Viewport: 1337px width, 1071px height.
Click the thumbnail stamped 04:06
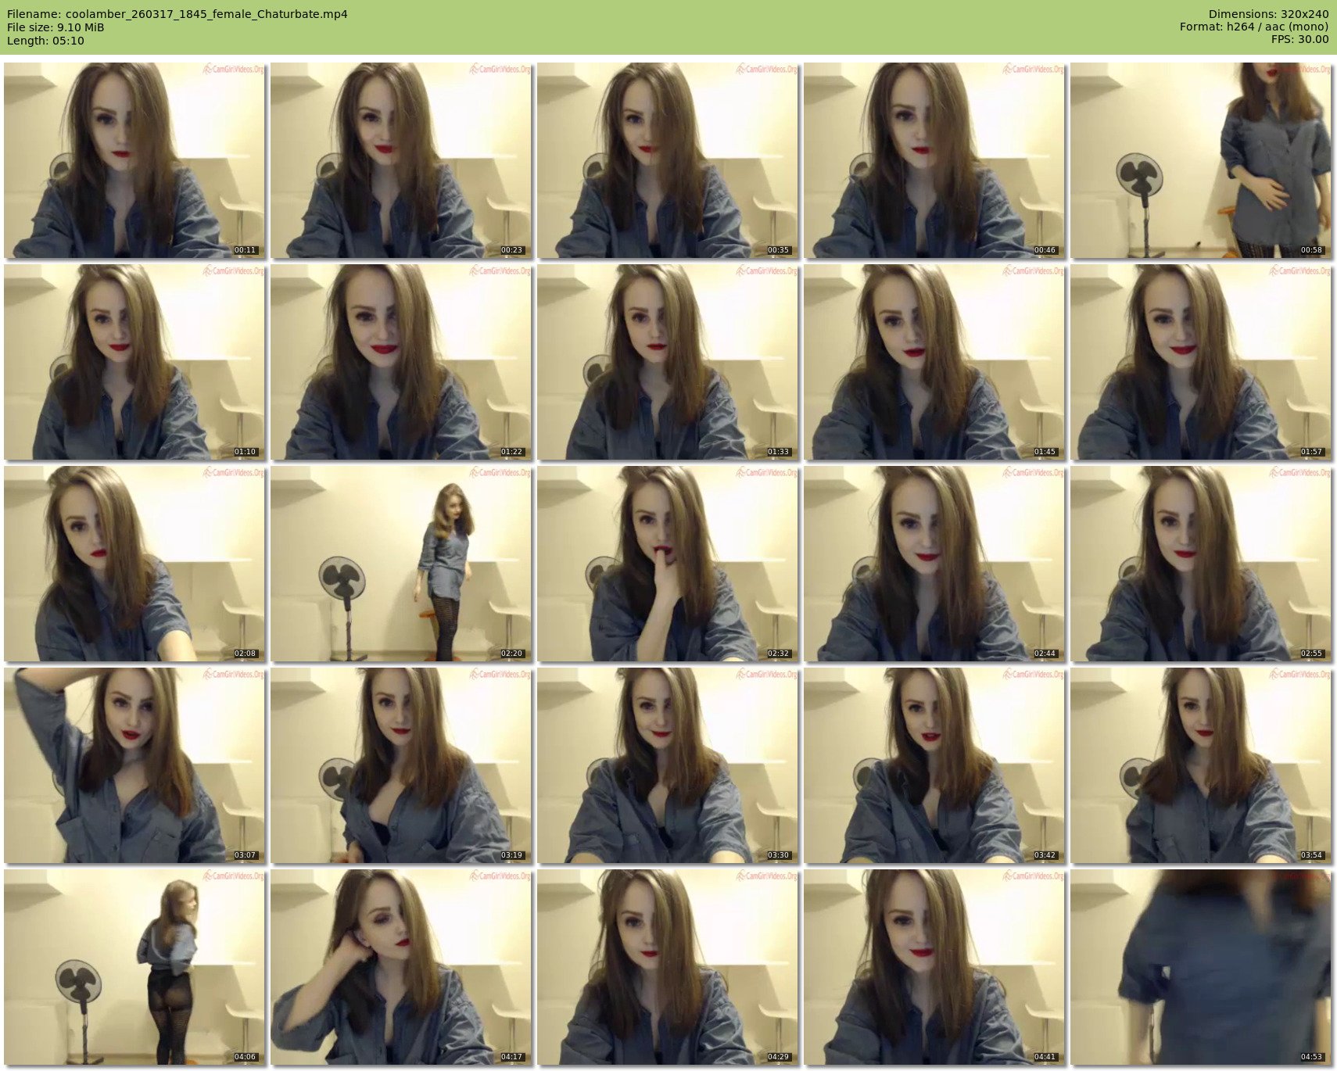[x=134, y=967]
